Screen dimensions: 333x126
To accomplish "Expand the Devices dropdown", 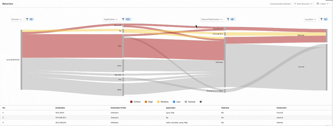I will [x=17, y=19].
